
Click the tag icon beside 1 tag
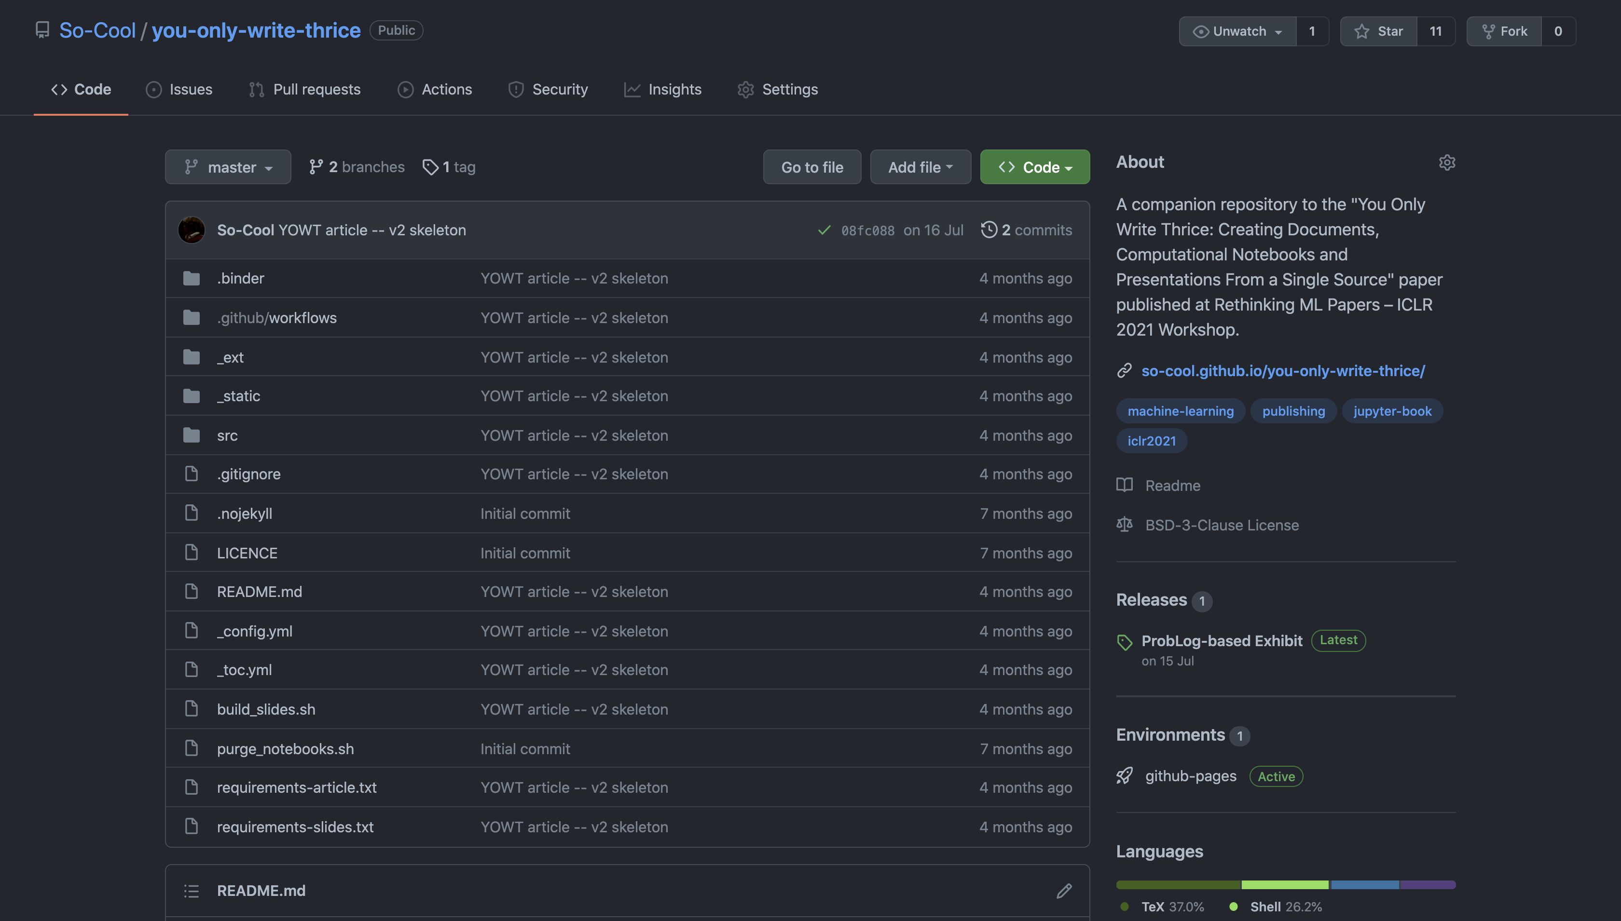coord(430,167)
